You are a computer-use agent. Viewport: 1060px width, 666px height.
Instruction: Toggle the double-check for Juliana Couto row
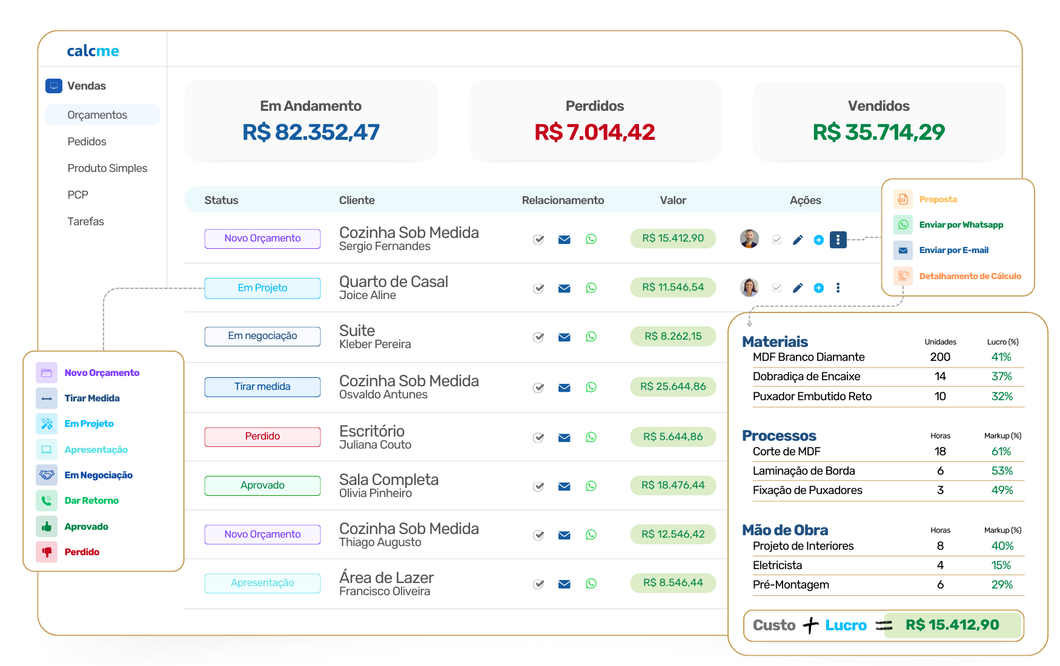point(538,438)
